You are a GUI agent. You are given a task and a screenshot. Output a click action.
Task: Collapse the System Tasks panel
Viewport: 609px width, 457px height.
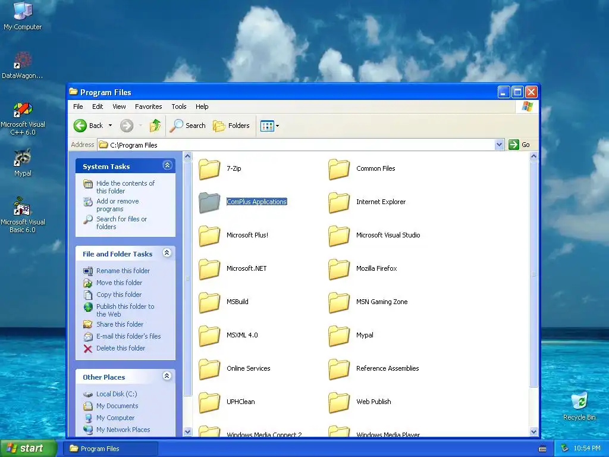coord(167,165)
